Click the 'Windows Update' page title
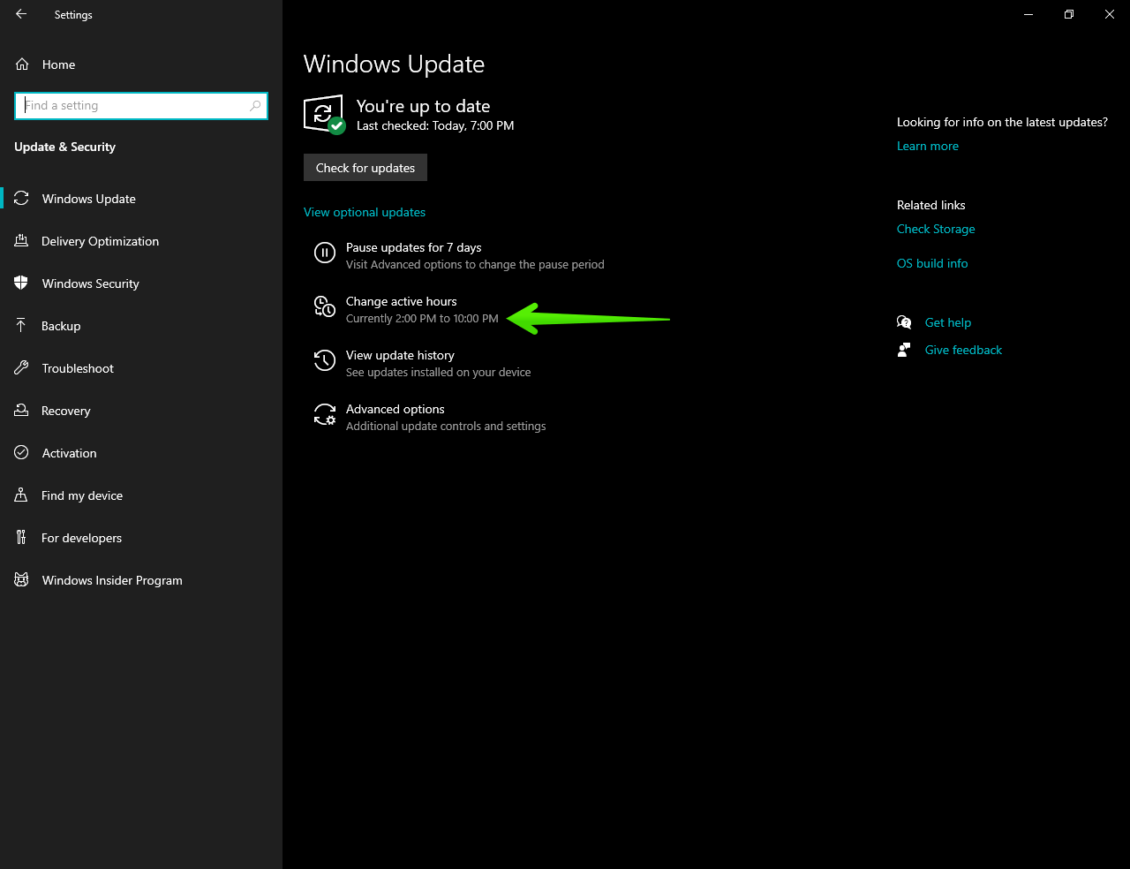This screenshot has width=1130, height=869. point(394,64)
